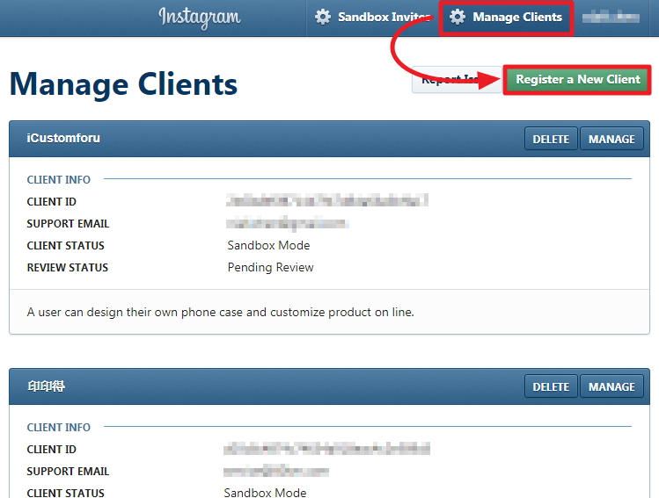
Task: Click the Report Issue button
Action: pyautogui.click(x=457, y=79)
